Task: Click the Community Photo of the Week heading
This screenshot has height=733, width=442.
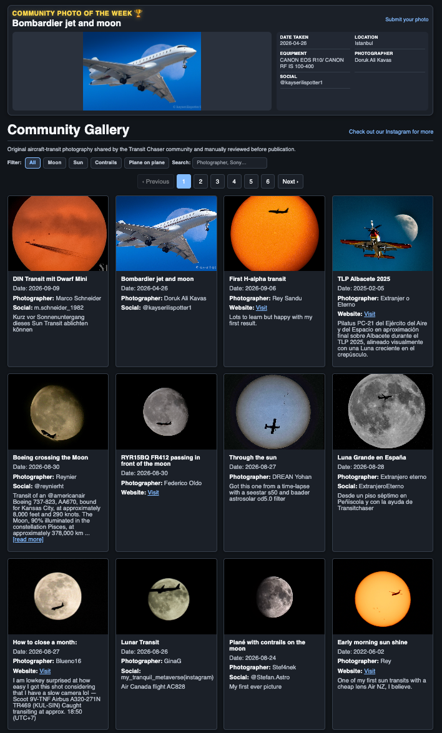Action: point(77,13)
